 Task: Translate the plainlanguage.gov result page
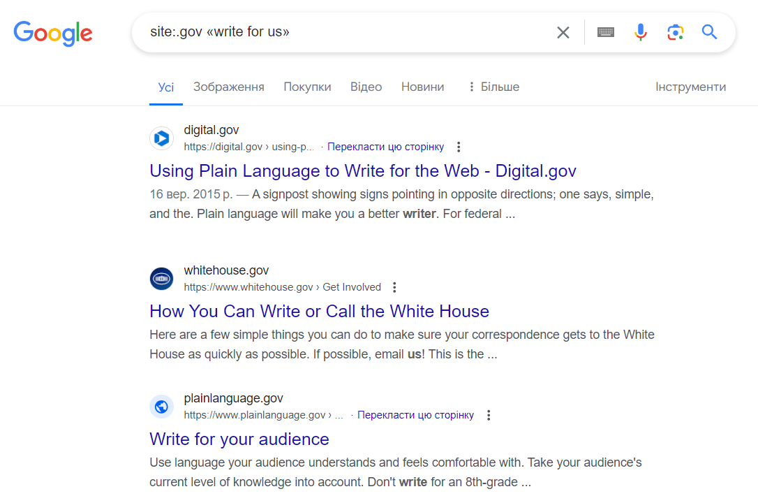(x=415, y=415)
